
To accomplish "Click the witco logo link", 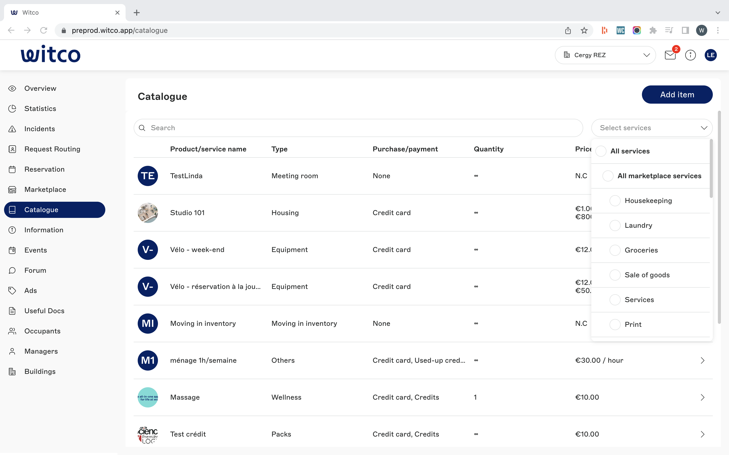I will [x=51, y=54].
